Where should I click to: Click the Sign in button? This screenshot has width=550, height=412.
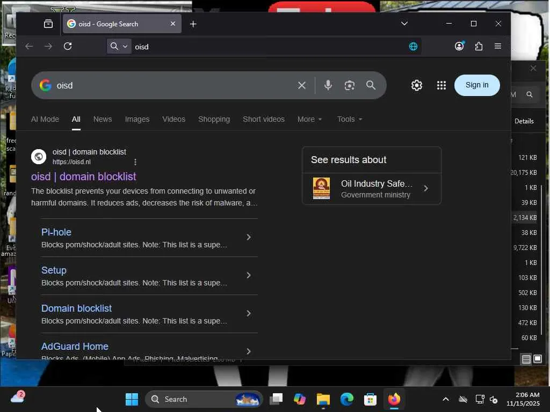click(477, 85)
